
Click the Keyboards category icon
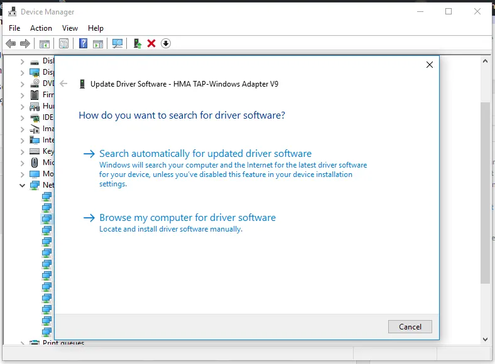tap(35, 151)
